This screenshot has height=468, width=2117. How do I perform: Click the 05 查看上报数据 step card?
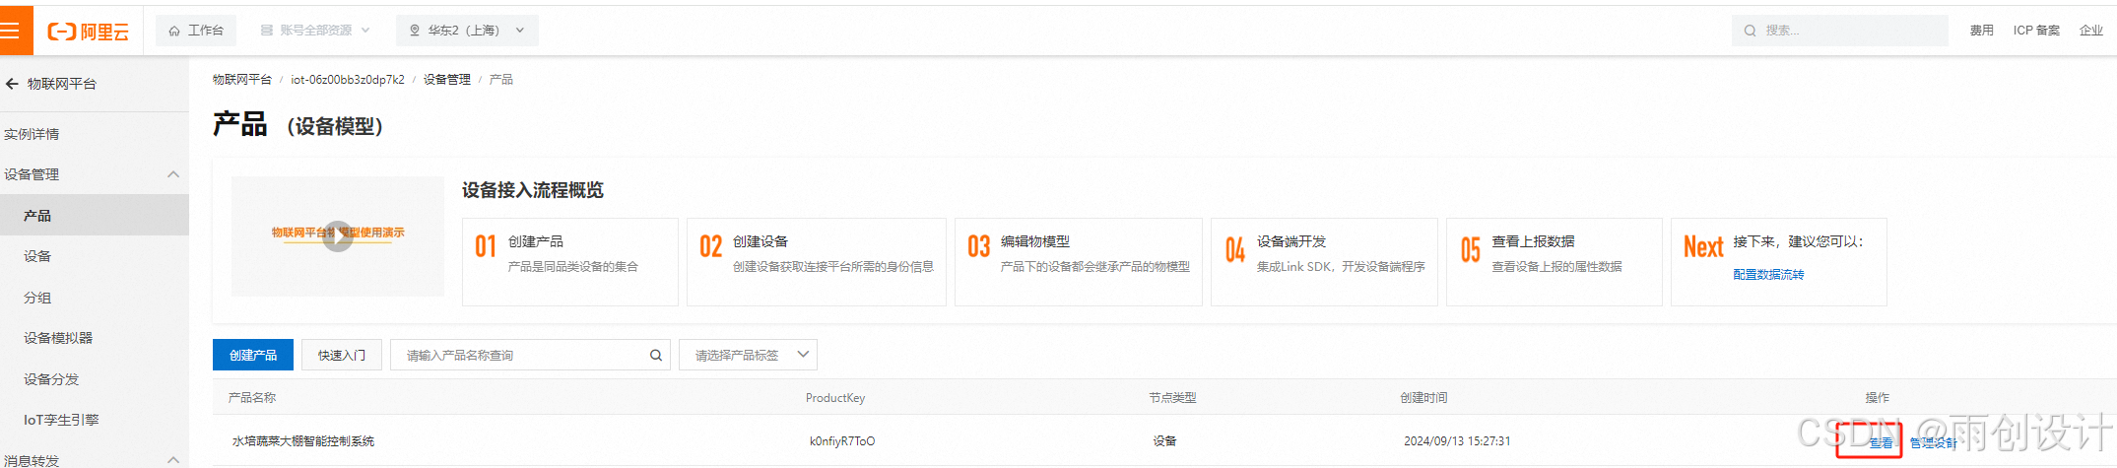1555,262
